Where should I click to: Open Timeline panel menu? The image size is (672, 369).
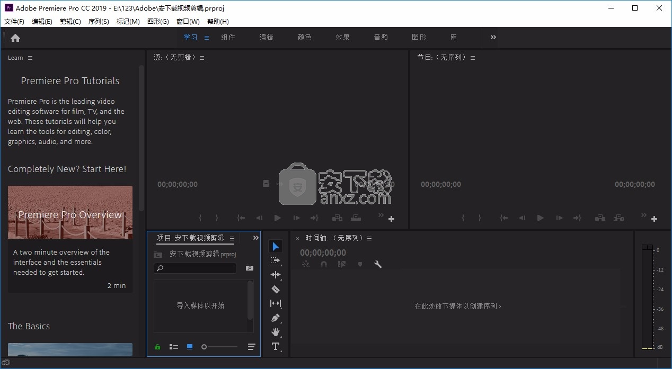click(x=369, y=238)
